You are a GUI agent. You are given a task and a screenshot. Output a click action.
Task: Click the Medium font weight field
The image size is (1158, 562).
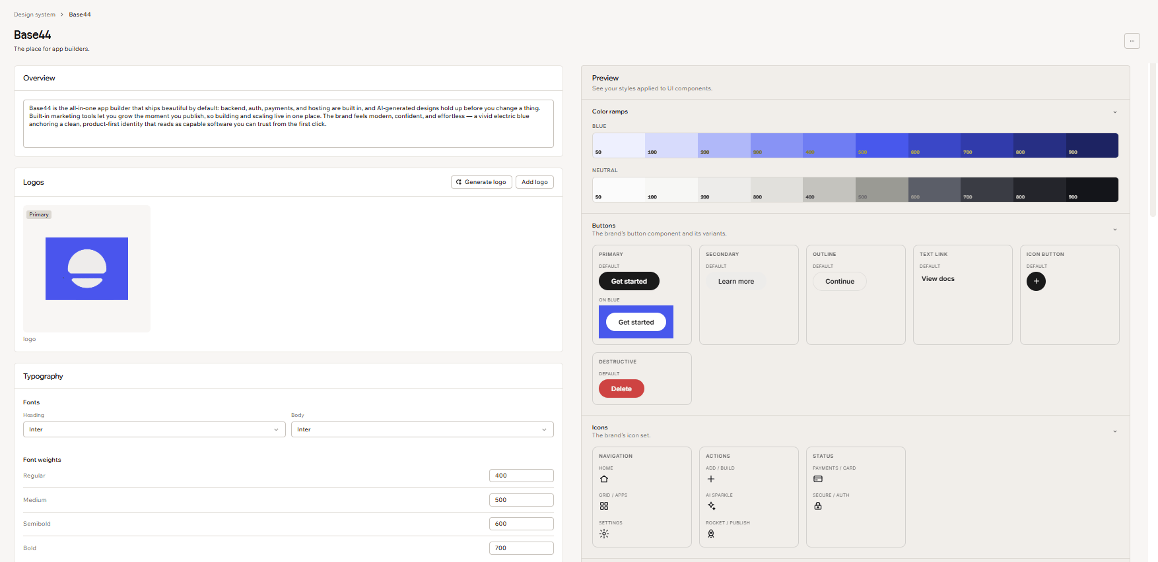tap(522, 500)
